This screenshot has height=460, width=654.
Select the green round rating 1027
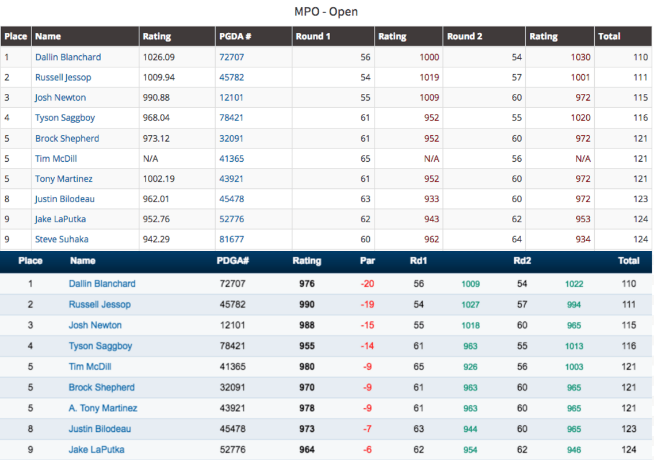(471, 305)
